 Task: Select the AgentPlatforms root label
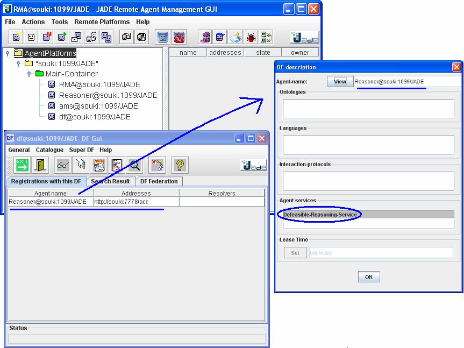click(50, 53)
